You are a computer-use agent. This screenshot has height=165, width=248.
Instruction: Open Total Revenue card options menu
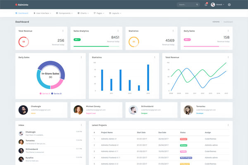63,31
